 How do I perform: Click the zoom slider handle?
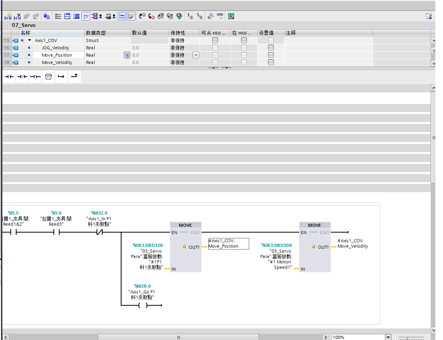[x=407, y=337]
